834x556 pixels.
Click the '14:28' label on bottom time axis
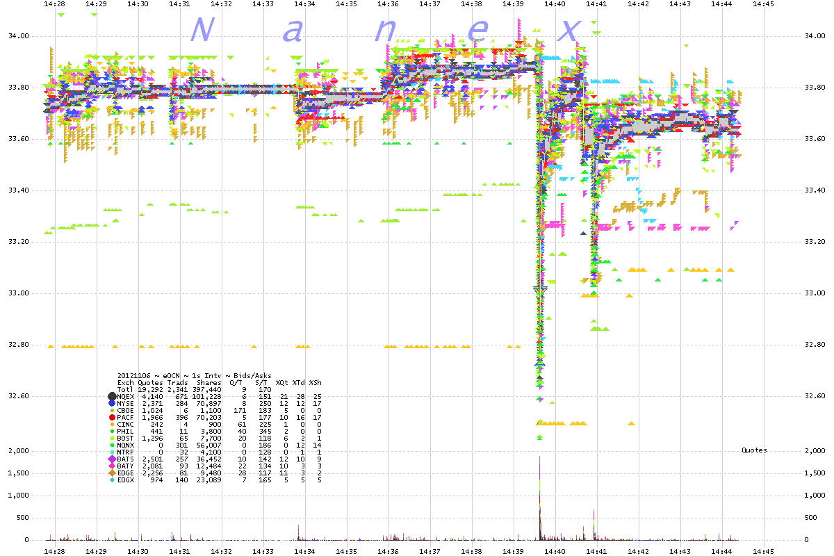[55, 550]
